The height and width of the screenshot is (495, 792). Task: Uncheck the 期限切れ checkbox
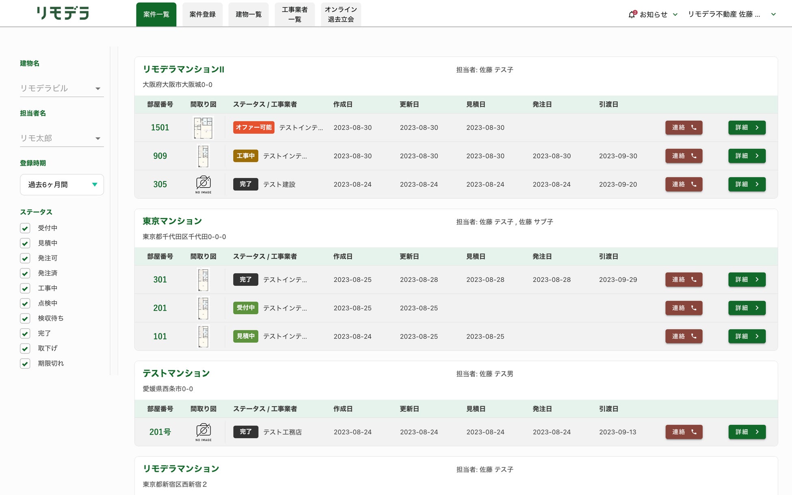point(25,363)
